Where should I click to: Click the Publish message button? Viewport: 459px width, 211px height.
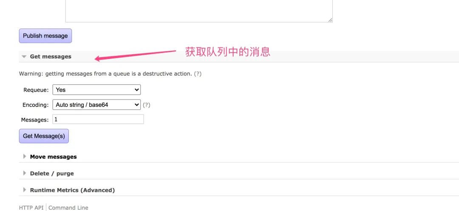pyautogui.click(x=45, y=36)
